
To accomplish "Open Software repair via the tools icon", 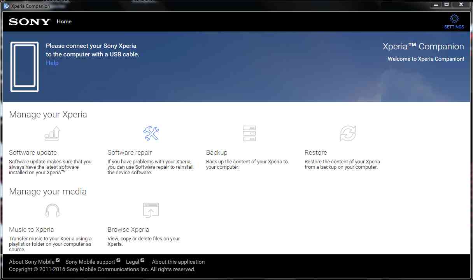I will pyautogui.click(x=151, y=133).
